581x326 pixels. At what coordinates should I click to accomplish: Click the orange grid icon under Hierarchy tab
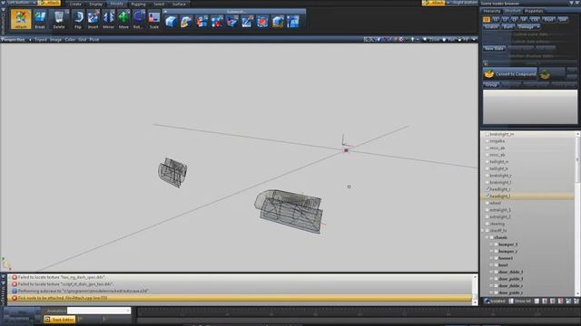[x=487, y=19]
